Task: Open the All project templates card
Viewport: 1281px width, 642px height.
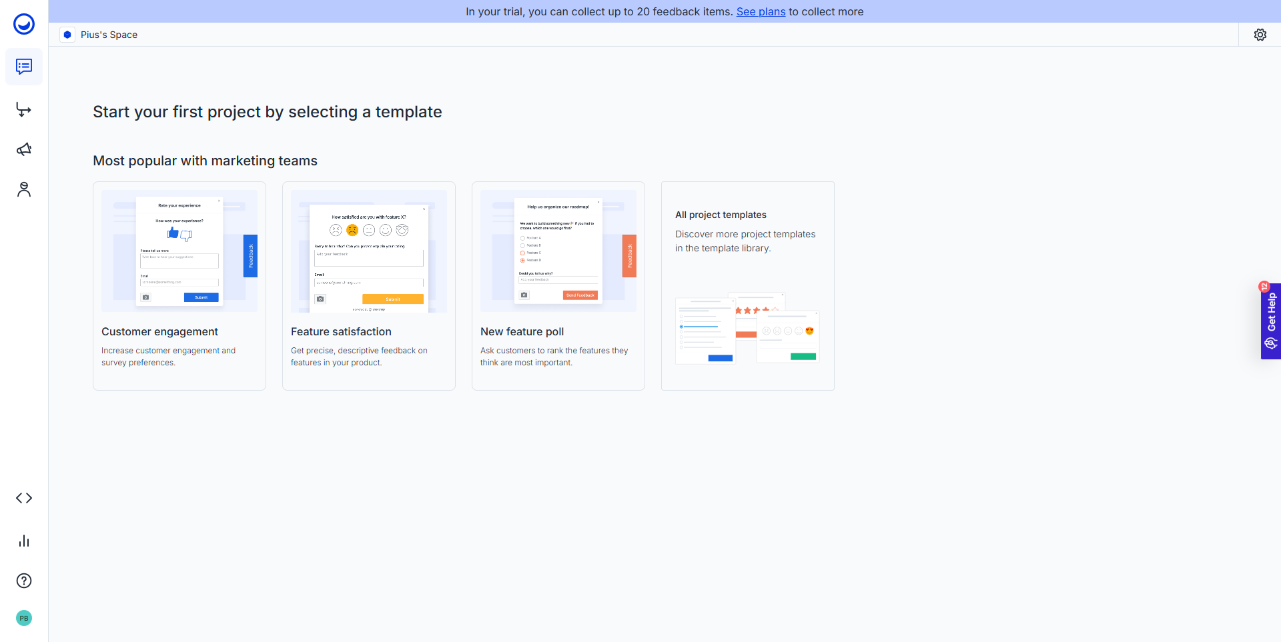Action: tap(747, 286)
